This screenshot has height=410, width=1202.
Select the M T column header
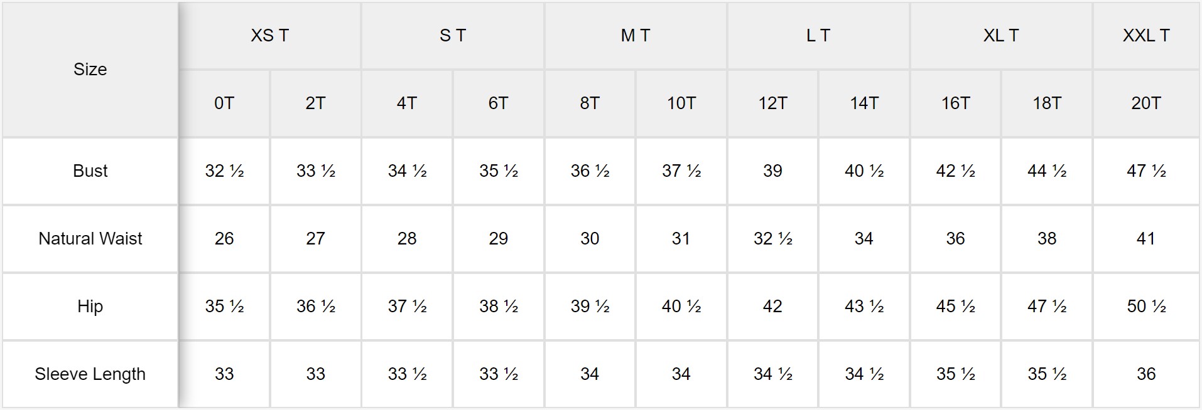(x=636, y=36)
